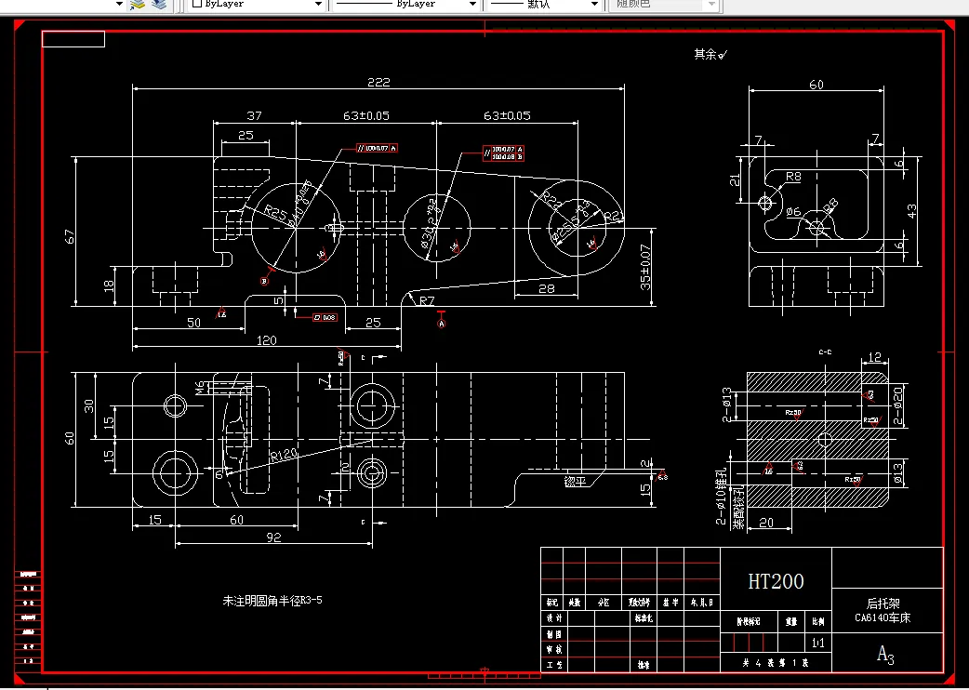Image resolution: width=969 pixels, height=690 pixels.
Task: Select the c-c section view label
Action: click(825, 352)
